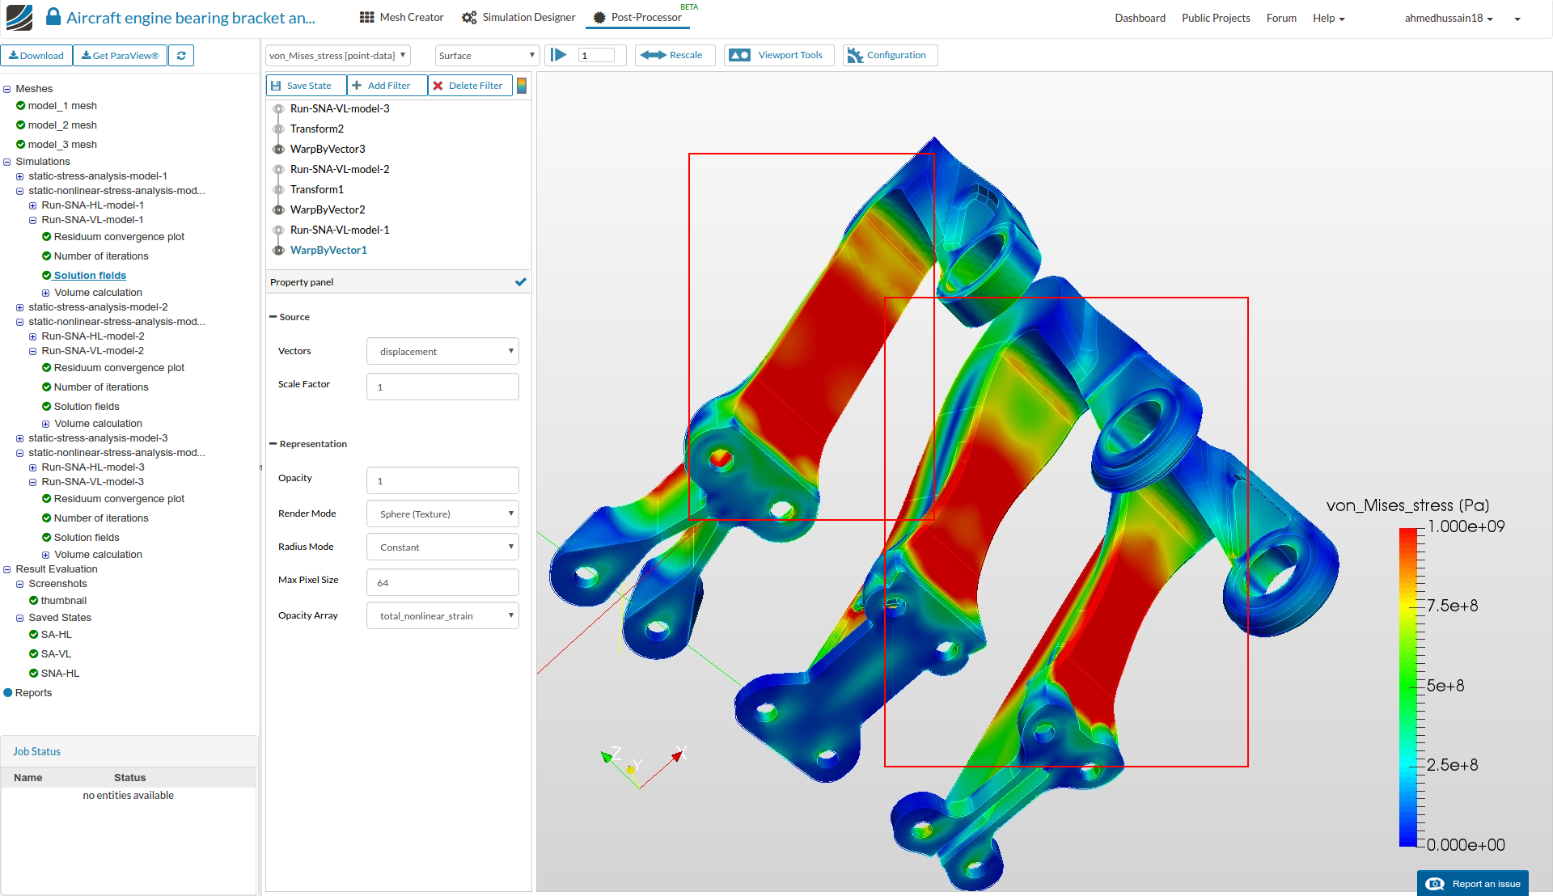Toggle visibility of WarpByVector3 filter
Screen dimensions: 1553x896
coord(278,149)
